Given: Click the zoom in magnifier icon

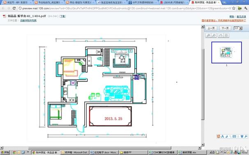Looking at the screenshot, I should coord(208,35).
